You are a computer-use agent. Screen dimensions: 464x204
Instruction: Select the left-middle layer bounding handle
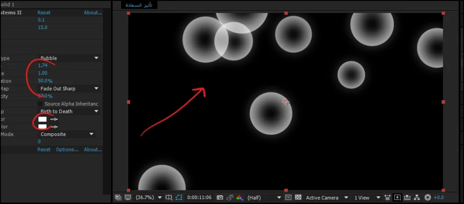pos(128,102)
